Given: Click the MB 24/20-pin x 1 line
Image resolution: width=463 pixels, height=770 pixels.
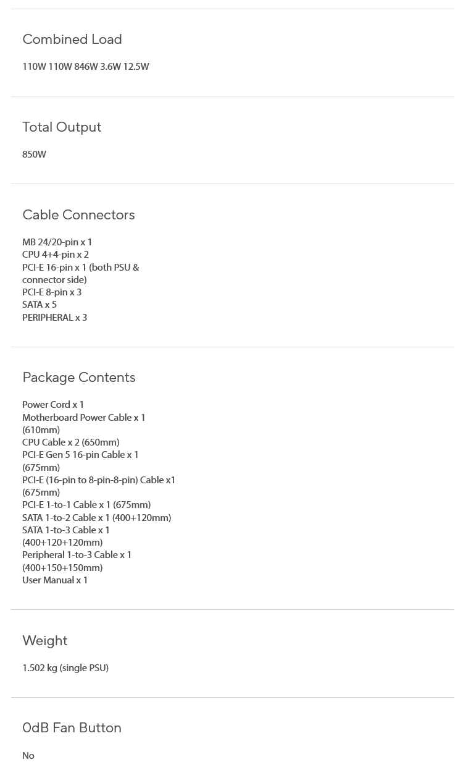Looking at the screenshot, I should click(x=57, y=242).
